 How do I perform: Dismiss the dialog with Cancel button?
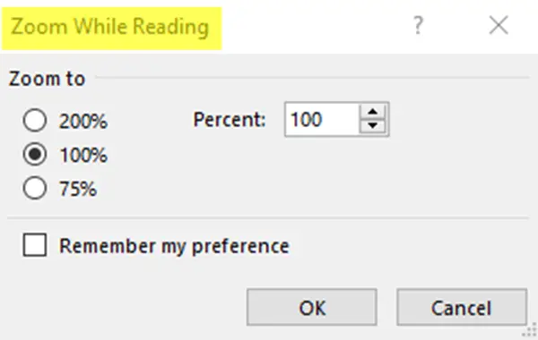pyautogui.click(x=462, y=307)
